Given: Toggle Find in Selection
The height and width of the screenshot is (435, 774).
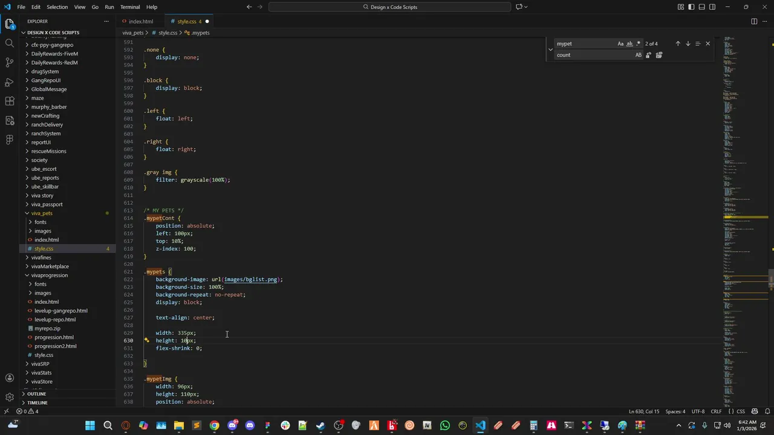Looking at the screenshot, I should [697, 43].
